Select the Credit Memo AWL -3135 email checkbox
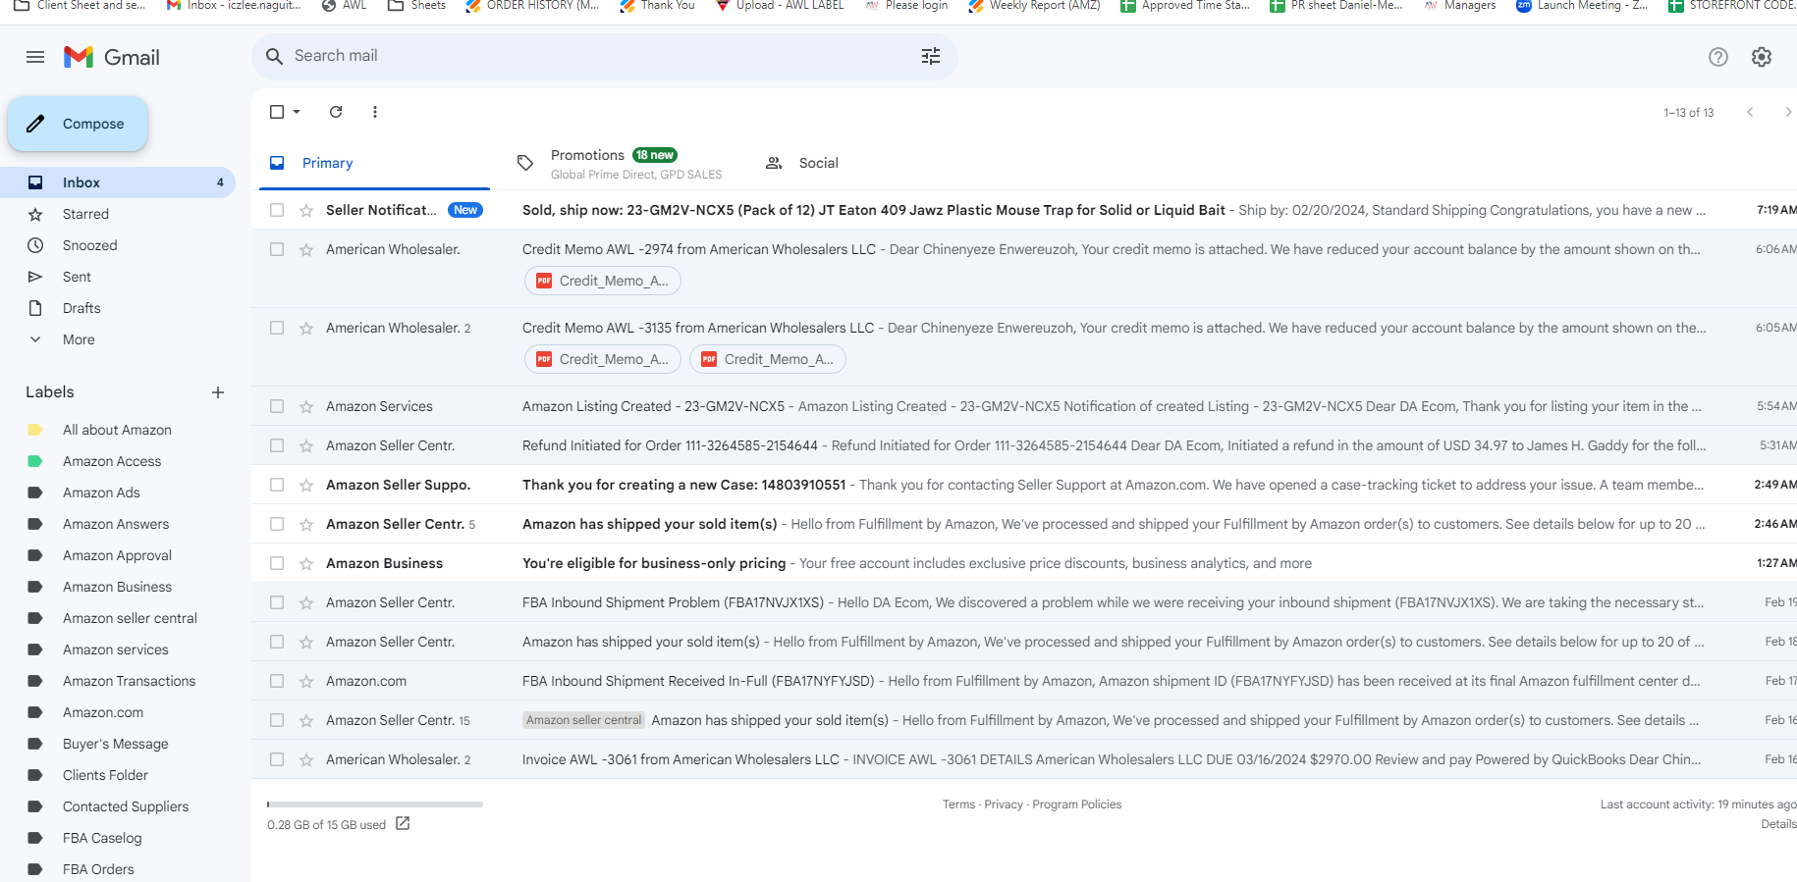This screenshot has height=882, width=1797. (x=277, y=328)
